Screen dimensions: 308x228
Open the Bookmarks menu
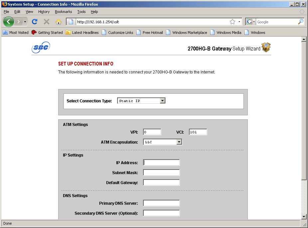point(63,12)
